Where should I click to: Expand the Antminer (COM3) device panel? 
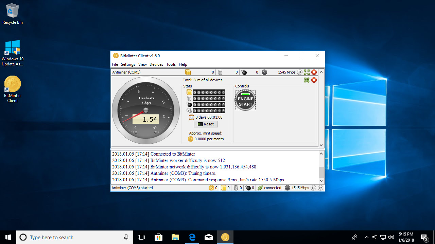click(x=307, y=72)
